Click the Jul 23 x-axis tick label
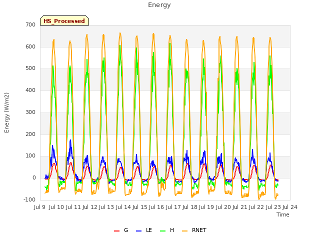This screenshot has height=240, width=320. (273, 207)
